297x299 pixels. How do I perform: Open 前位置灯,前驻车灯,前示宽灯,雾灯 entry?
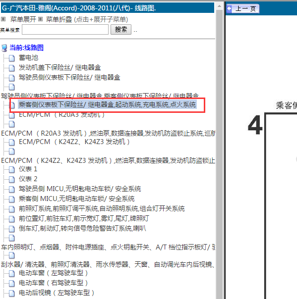pos(84,219)
